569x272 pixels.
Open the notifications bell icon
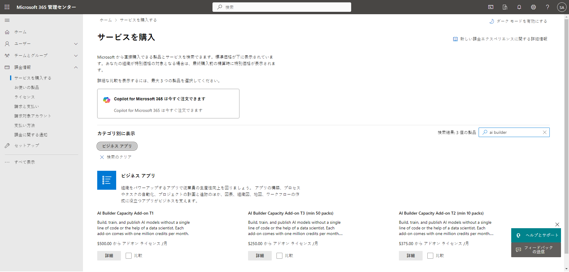[x=519, y=7]
